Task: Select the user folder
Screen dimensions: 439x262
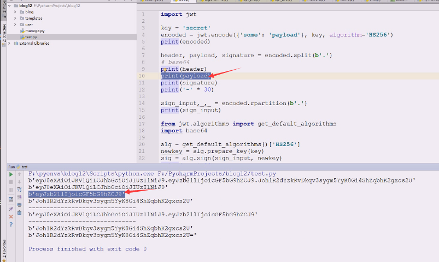Action: [29, 25]
